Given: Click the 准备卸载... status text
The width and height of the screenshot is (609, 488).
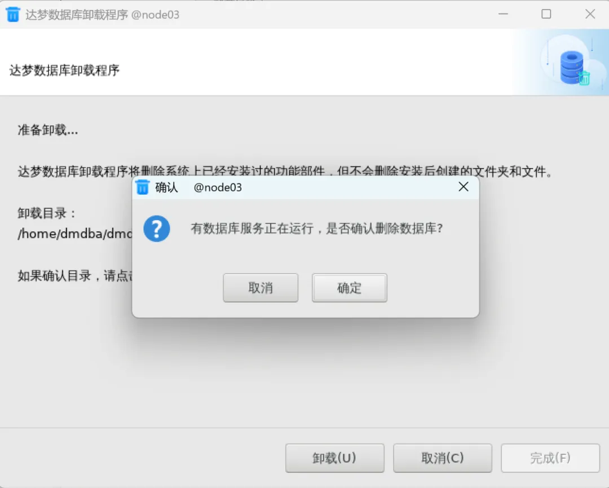Looking at the screenshot, I should tap(48, 130).
